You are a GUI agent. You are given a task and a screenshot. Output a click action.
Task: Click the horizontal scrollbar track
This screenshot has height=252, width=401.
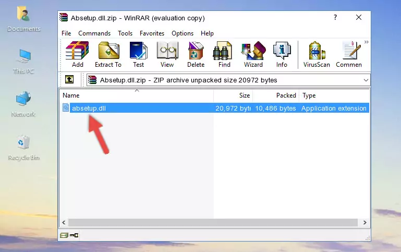(x=213, y=223)
